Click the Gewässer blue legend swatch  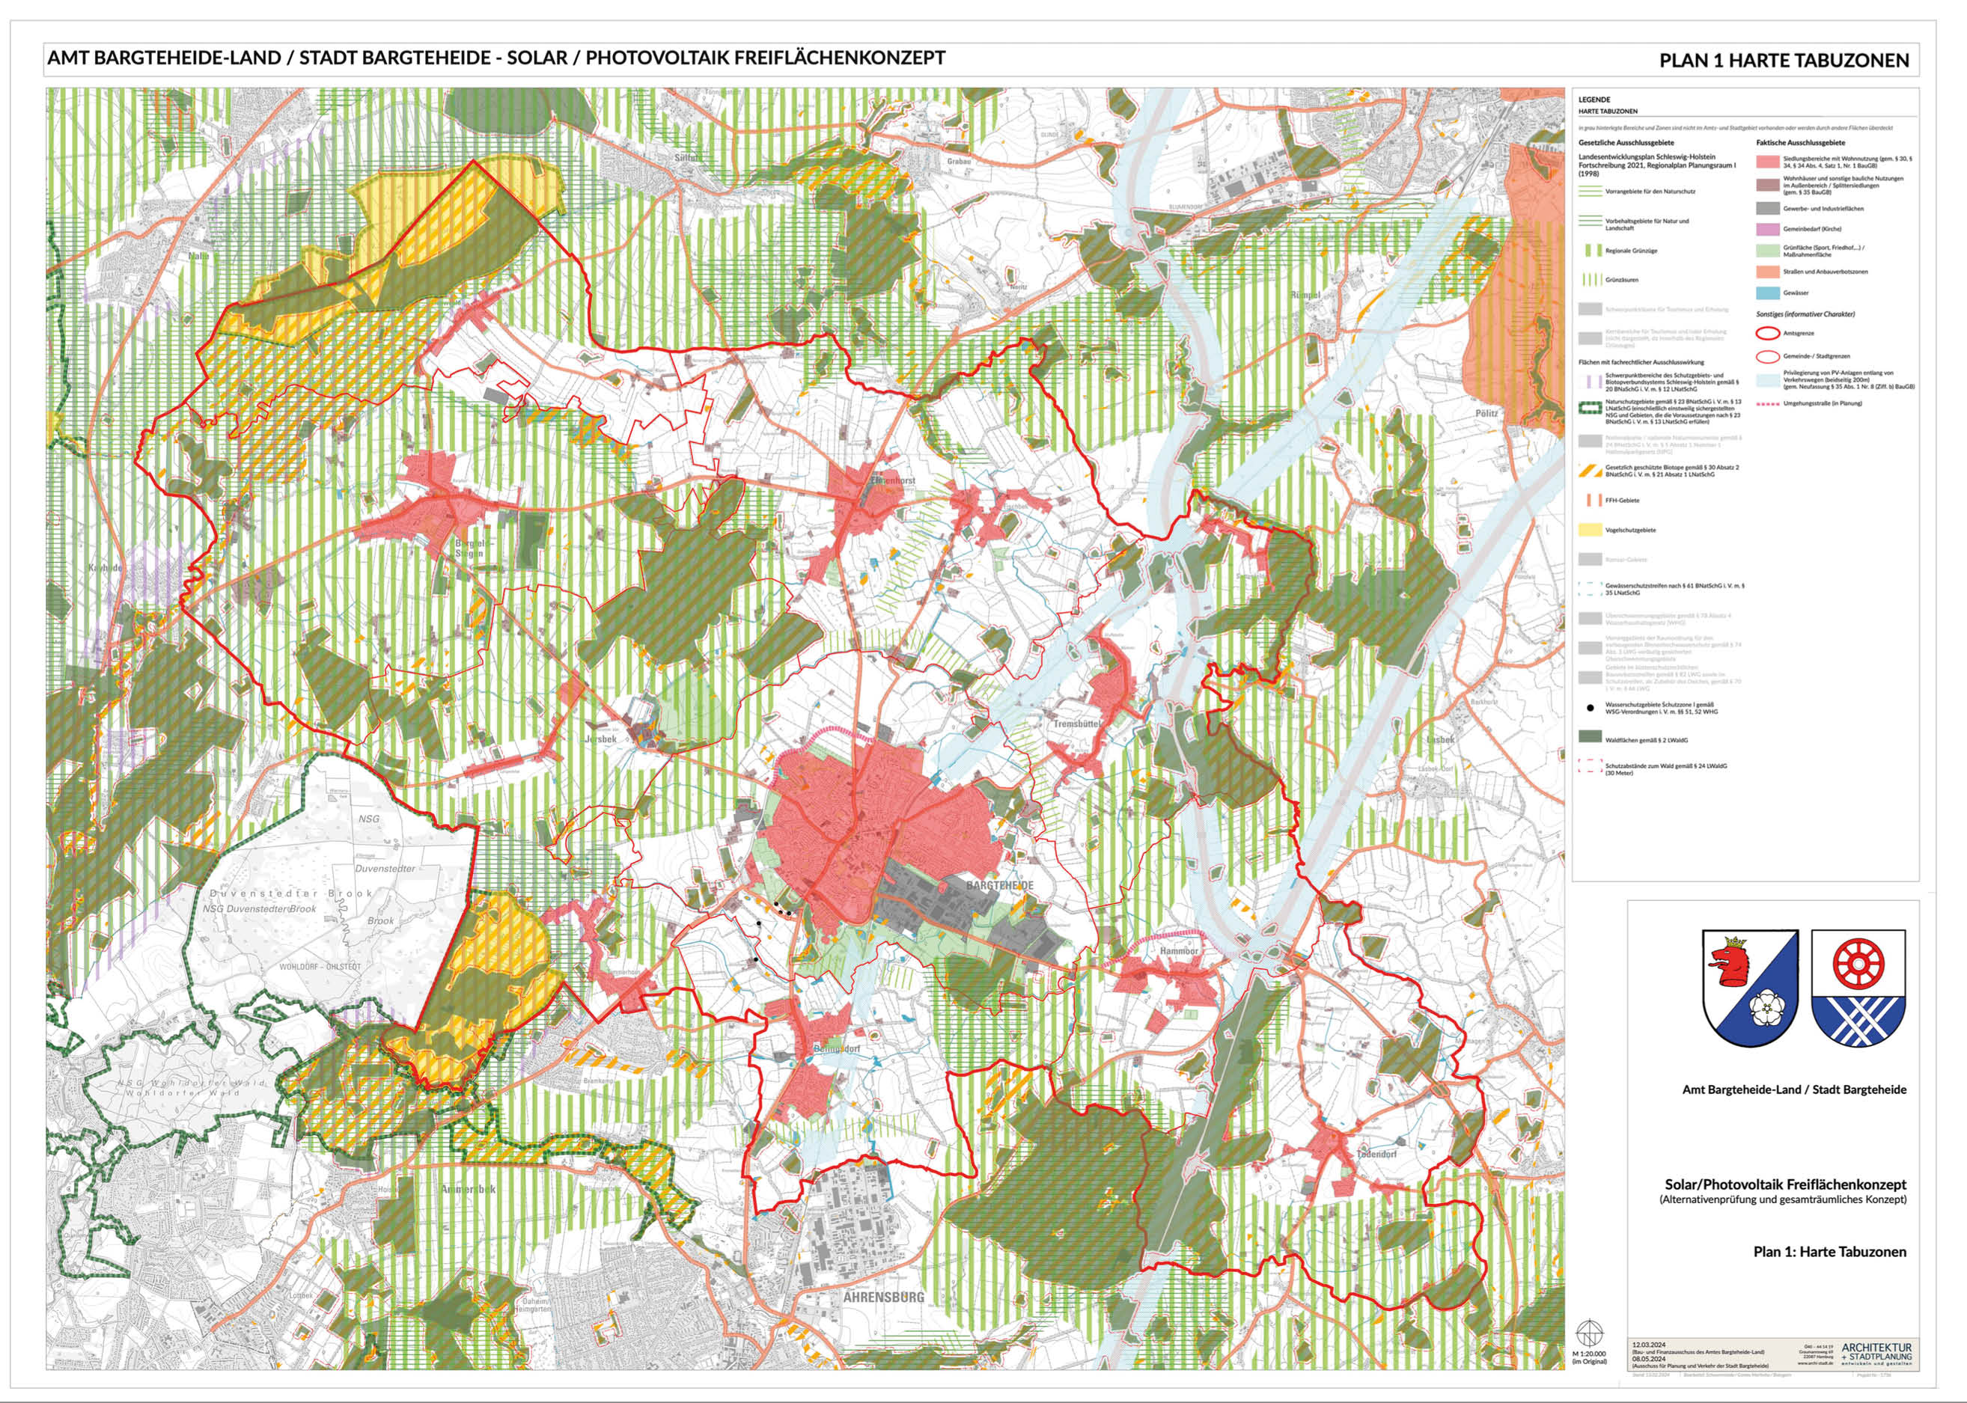[1767, 293]
